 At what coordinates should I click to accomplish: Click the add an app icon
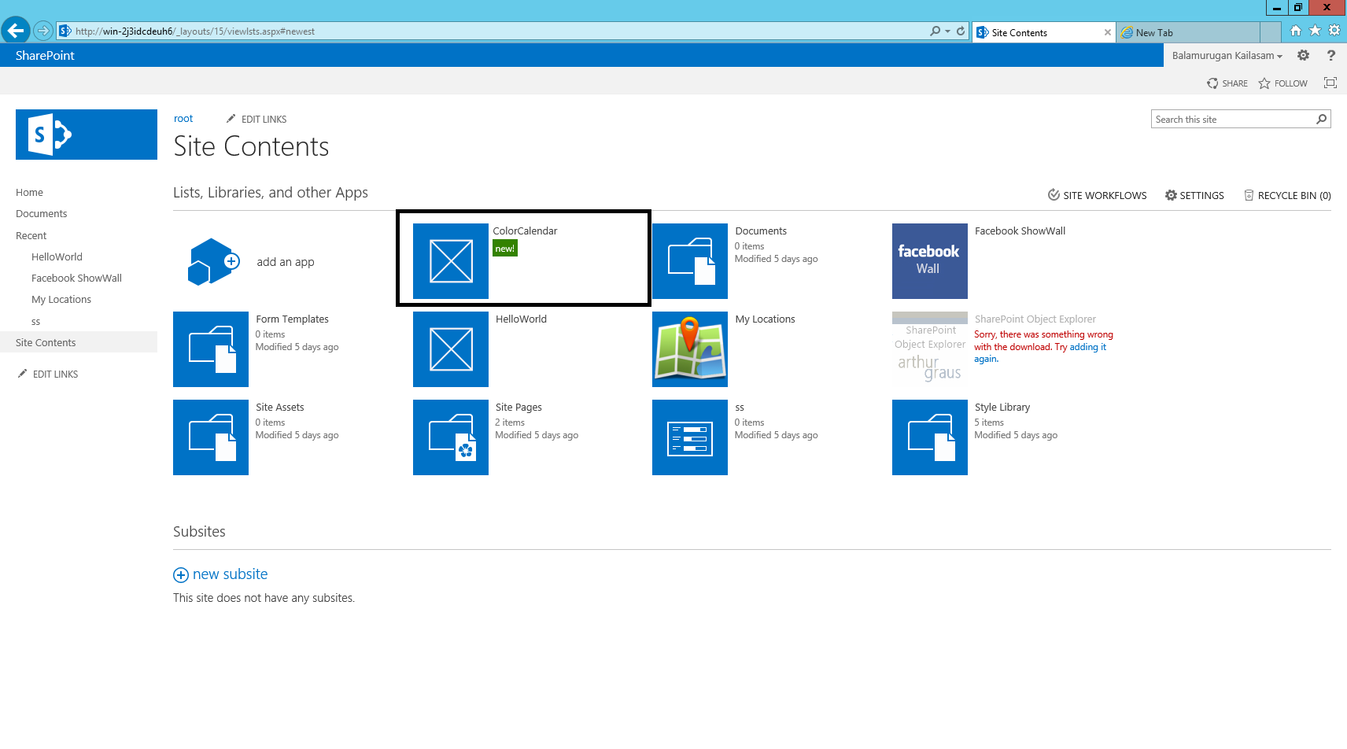(213, 261)
